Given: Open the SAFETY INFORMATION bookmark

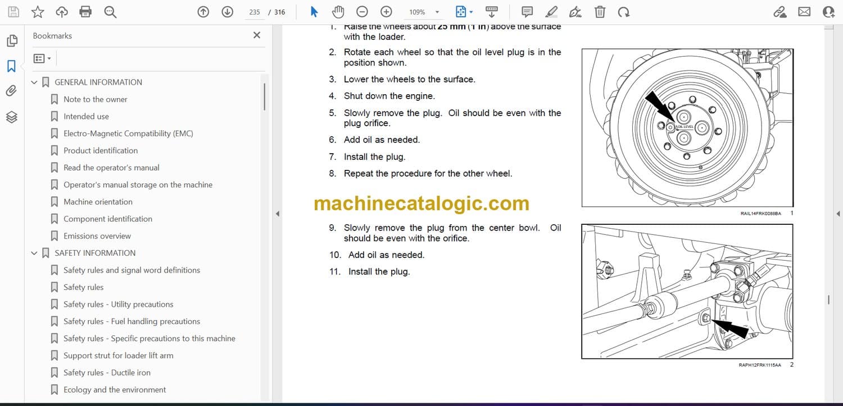Looking at the screenshot, I should pos(95,253).
